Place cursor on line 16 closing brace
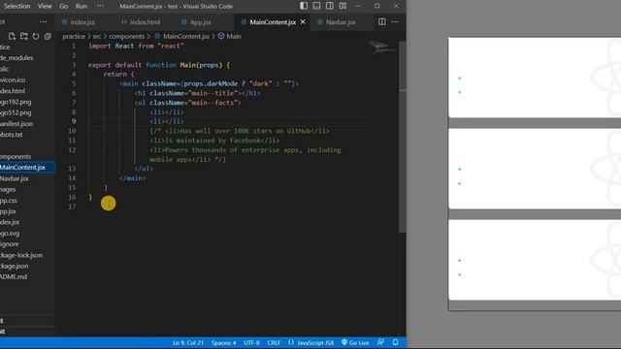Screen dimensions: 621x349 pyautogui.click(x=90, y=197)
